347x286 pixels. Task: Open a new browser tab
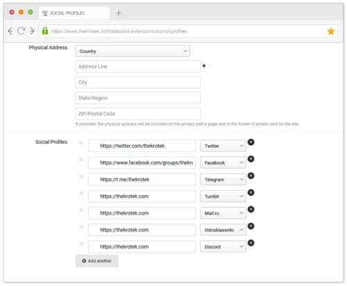coord(119,13)
